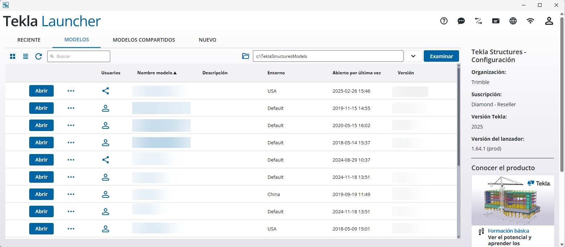Click the wifi connection status icon

(x=530, y=21)
